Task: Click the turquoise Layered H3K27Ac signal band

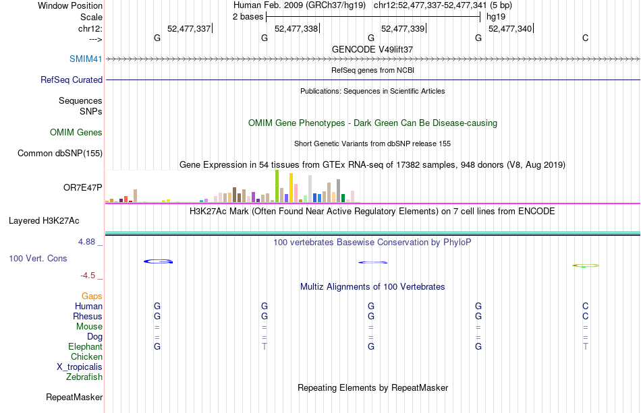Action: 373,233
